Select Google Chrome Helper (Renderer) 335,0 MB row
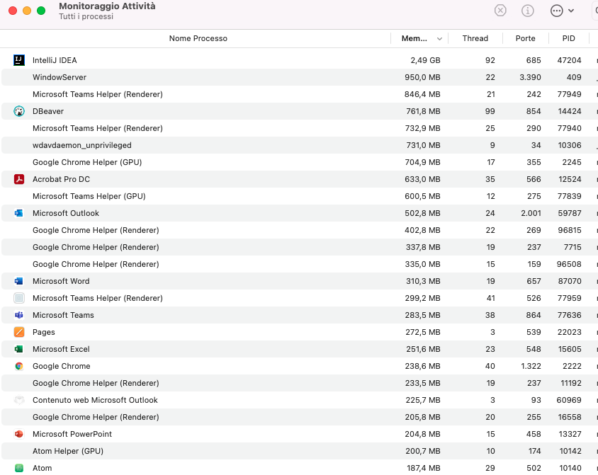Screen dimensions: 598x475 pyautogui.click(x=299, y=264)
